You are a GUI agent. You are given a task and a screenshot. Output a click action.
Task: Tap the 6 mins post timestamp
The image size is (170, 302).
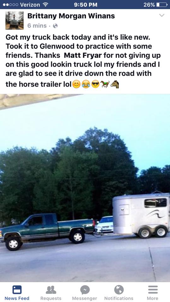(x=37, y=26)
